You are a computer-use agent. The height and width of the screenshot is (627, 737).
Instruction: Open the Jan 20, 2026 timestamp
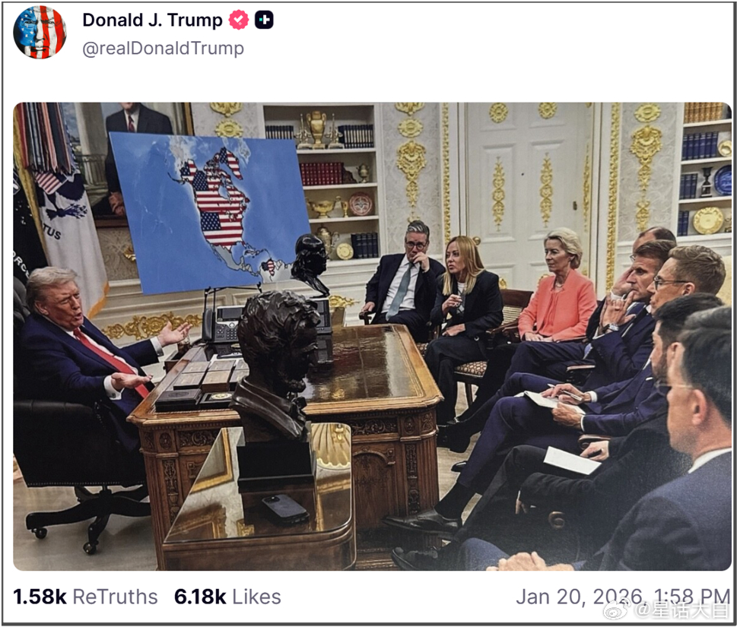tap(623, 597)
